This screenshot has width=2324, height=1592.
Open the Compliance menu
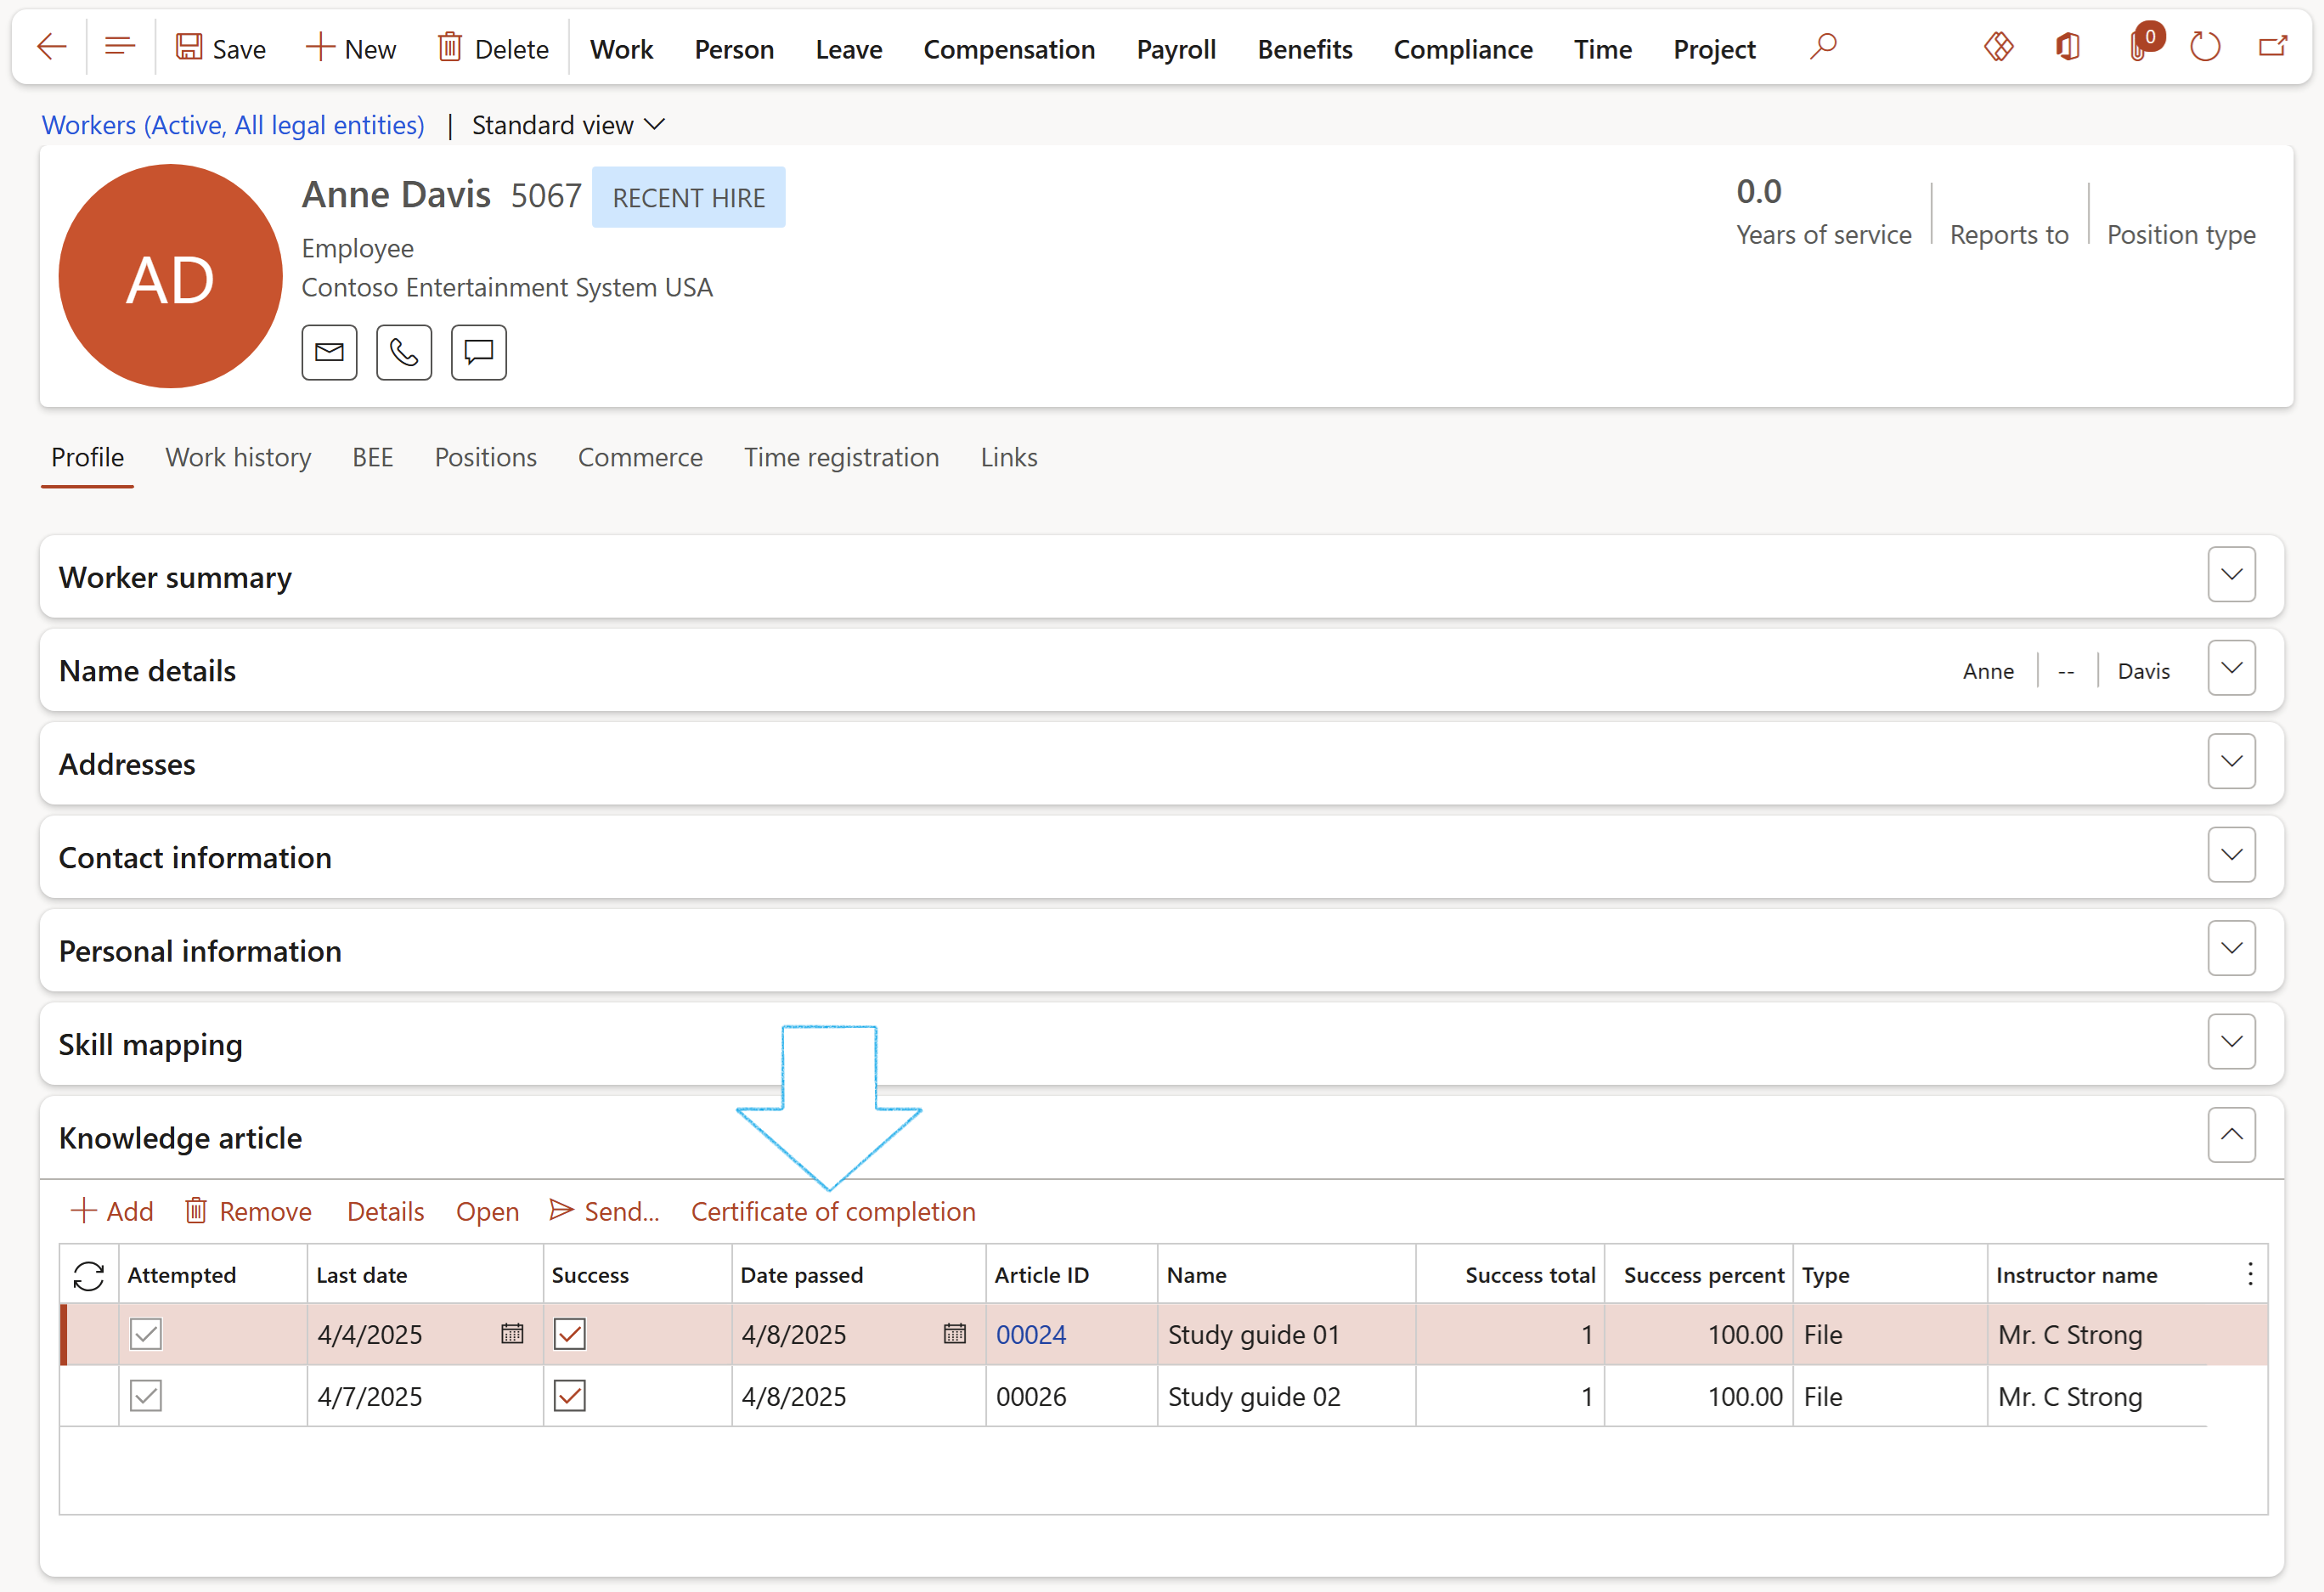(1463, 49)
